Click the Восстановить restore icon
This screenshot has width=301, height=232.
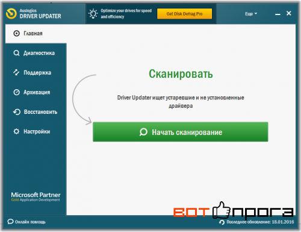tap(17, 112)
